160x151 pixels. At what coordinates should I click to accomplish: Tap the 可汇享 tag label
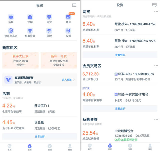coord(86,88)
